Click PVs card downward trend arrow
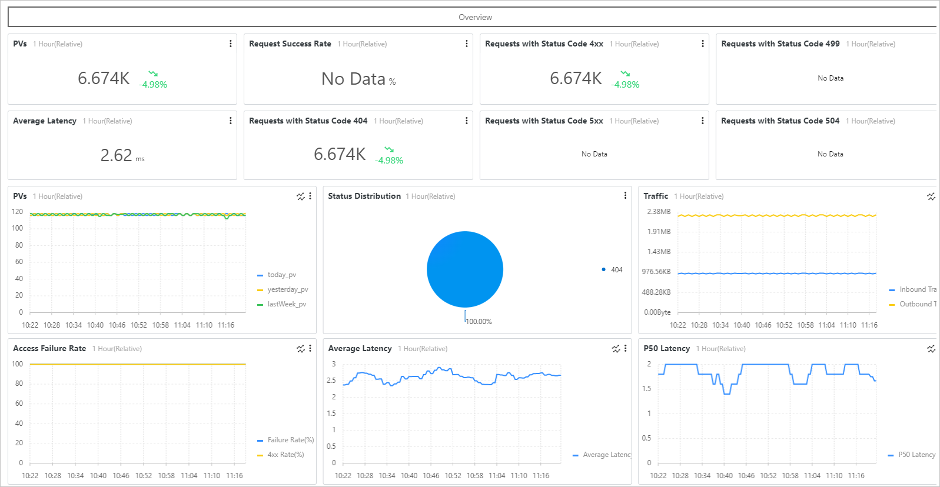The image size is (940, 487). pyautogui.click(x=153, y=74)
